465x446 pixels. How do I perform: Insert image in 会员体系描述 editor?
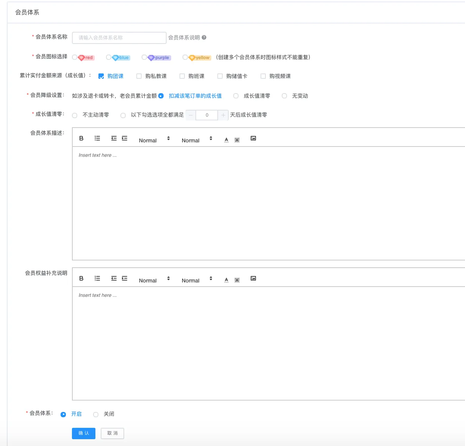253,139
